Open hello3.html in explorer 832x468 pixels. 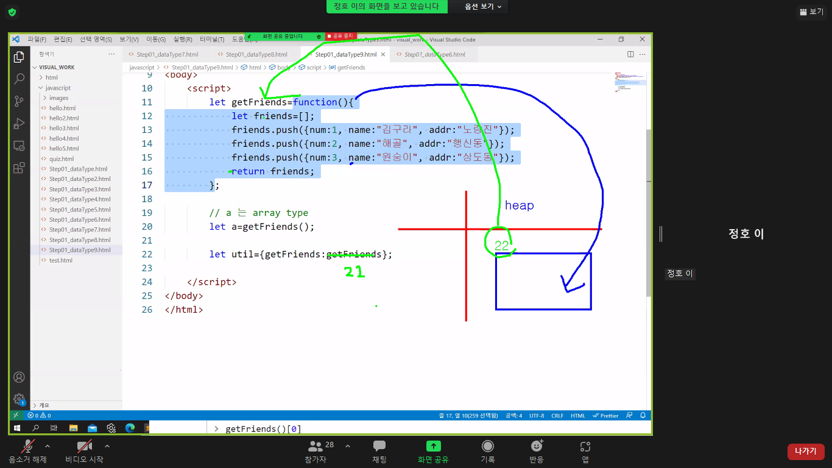(x=64, y=128)
